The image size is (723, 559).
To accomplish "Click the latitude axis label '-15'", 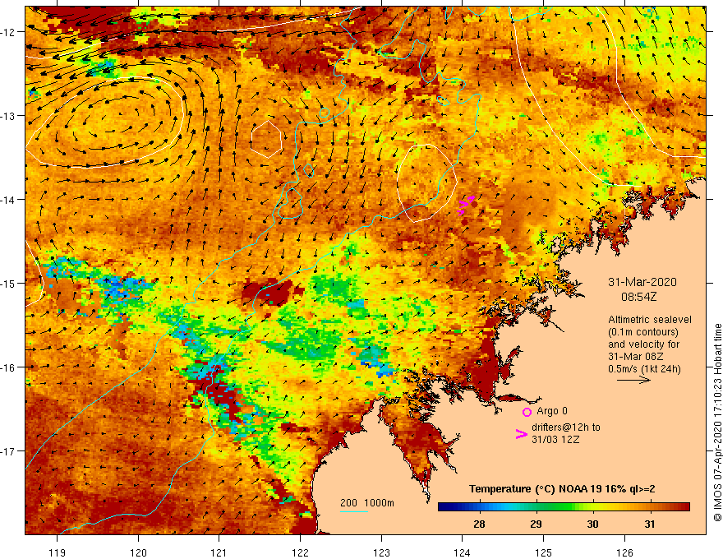I will pos(8,283).
